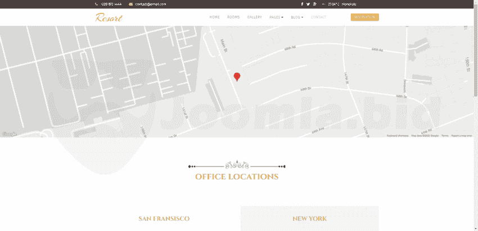The image size is (478, 231).
Task: Select the Contact navigation item
Action: pyautogui.click(x=318, y=17)
